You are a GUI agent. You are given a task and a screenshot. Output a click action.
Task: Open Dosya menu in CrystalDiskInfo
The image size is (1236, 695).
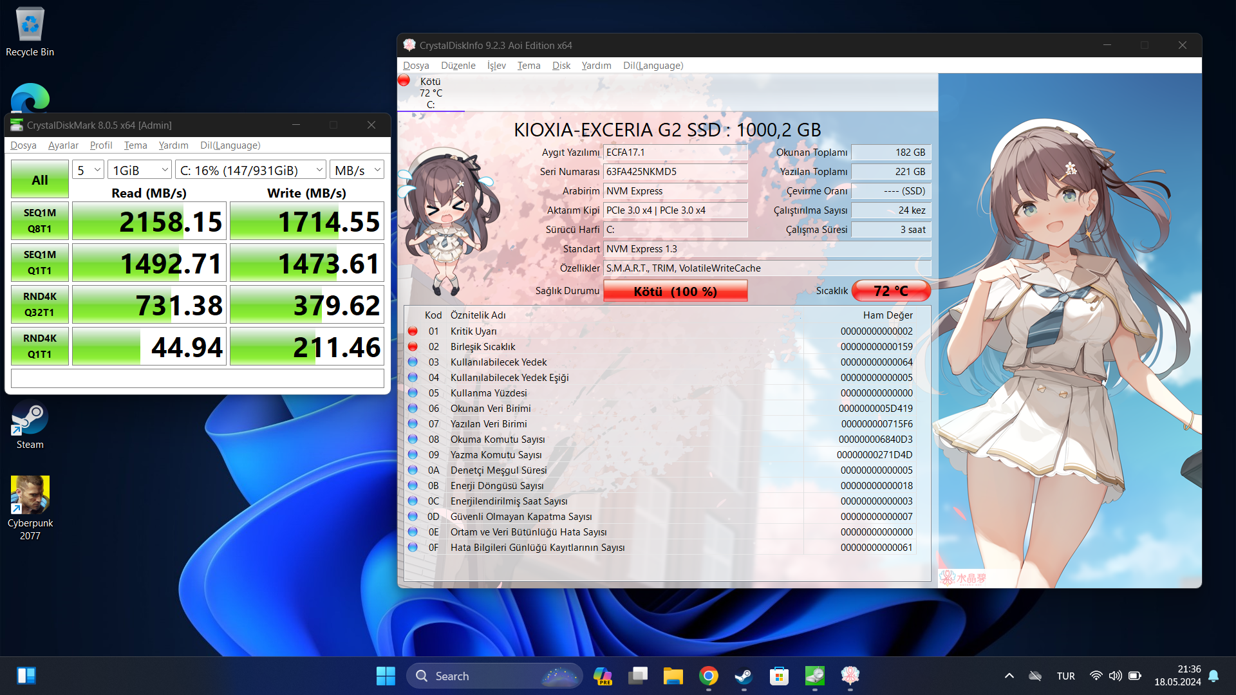tap(416, 66)
